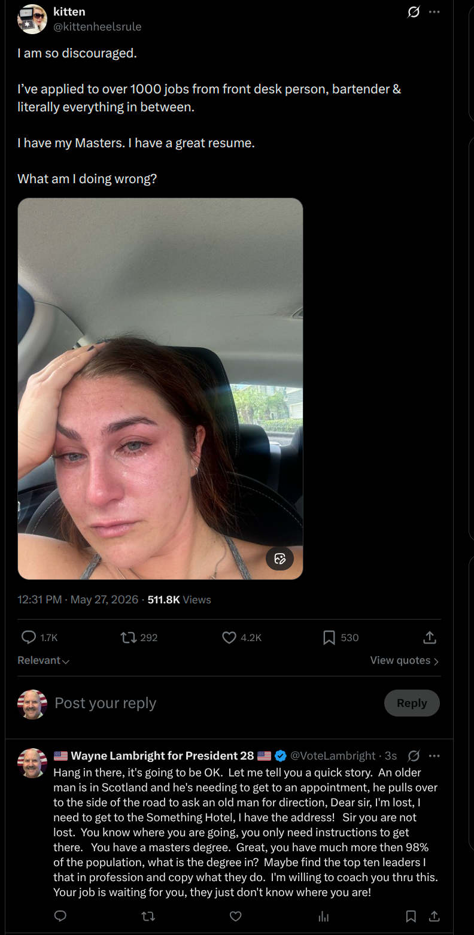Image resolution: width=474 pixels, height=935 pixels.
Task: Share kitten's post via share icon
Action: click(430, 638)
